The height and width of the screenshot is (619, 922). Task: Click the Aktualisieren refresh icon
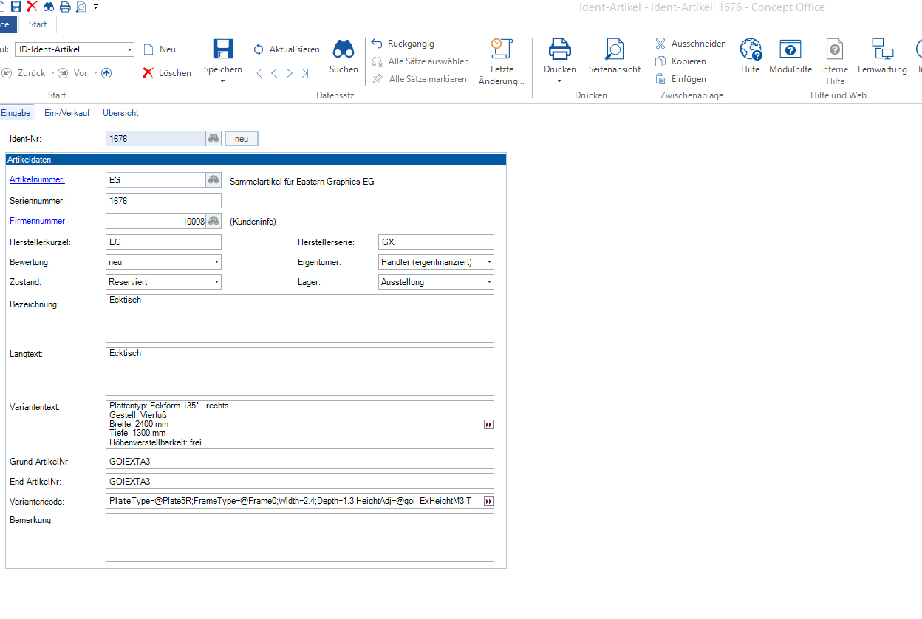tap(259, 49)
